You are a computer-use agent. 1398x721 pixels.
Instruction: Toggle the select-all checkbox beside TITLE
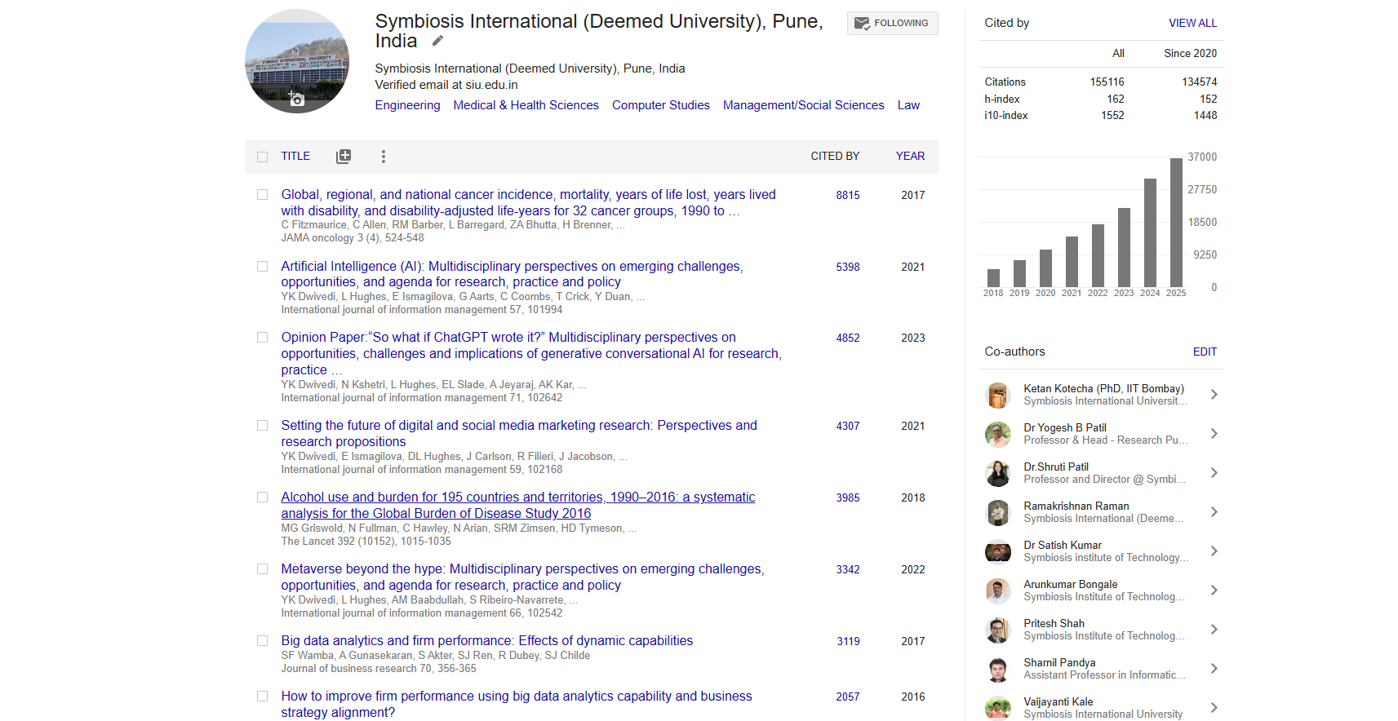(262, 157)
